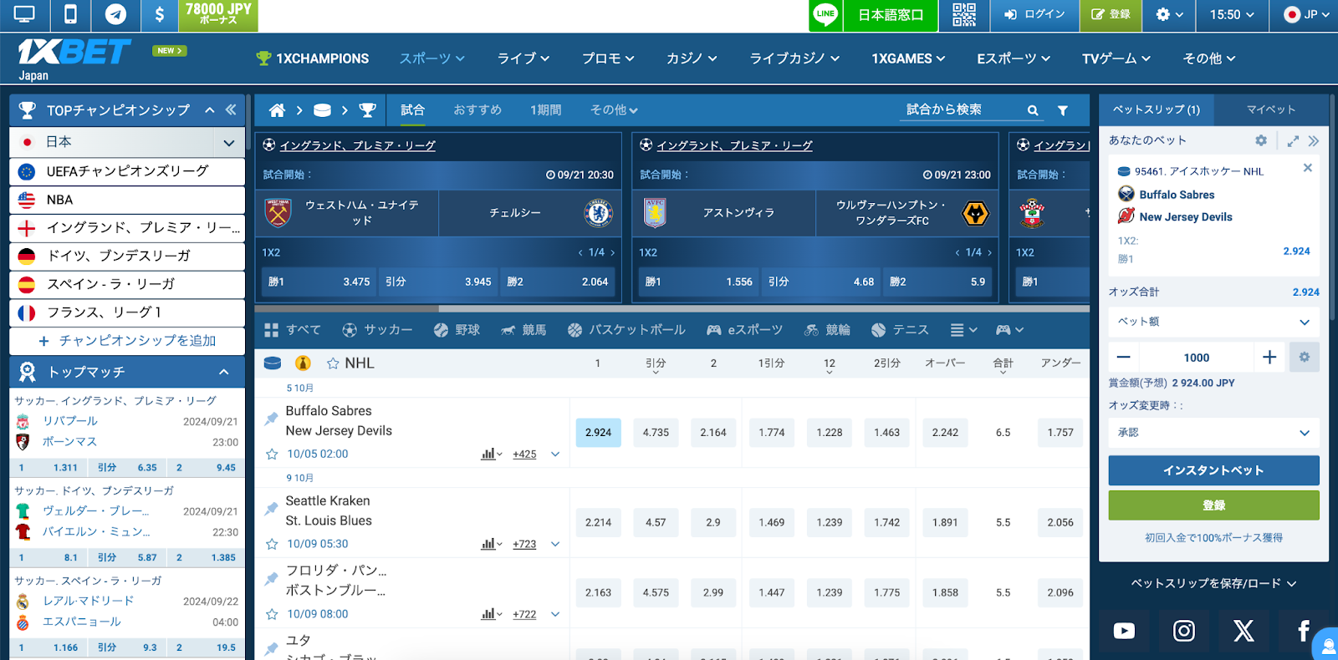This screenshot has height=660, width=1338.
Task: Switch to the おすすめ tab
Action: [477, 110]
